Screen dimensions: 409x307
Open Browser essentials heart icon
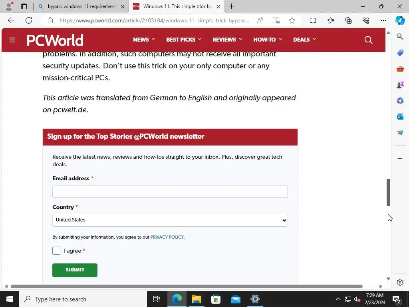(366, 20)
